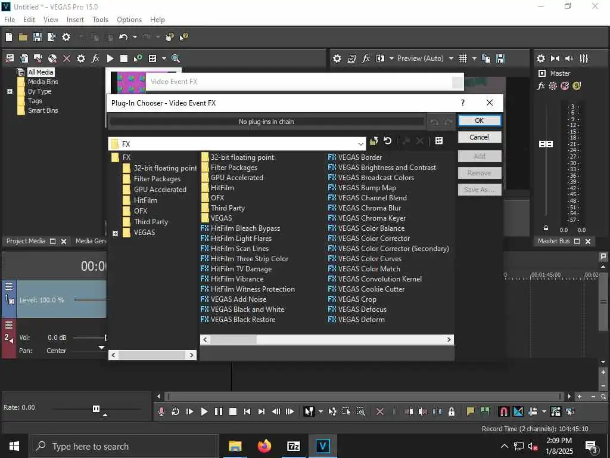Click the Record microphone button in transport
Screen dimensions: 610x458
(x=161, y=411)
